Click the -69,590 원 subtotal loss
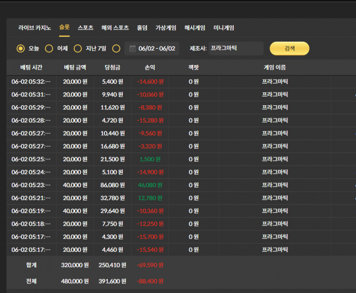Viewport: 356px width, 293px height. coord(150,265)
